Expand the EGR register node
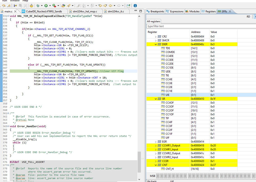This screenshot has height=182, width=256. click(x=156, y=142)
